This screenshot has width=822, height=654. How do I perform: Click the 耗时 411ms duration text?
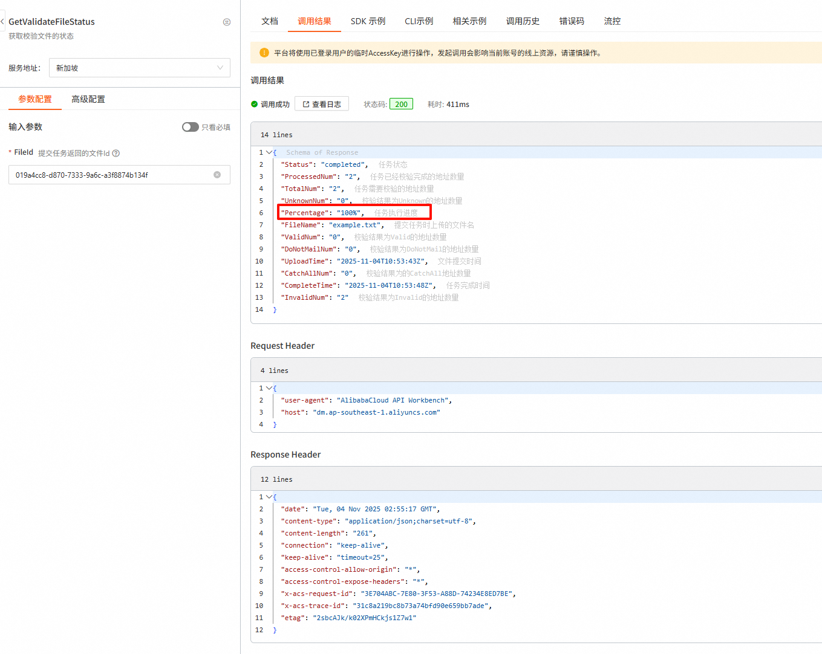click(x=448, y=104)
